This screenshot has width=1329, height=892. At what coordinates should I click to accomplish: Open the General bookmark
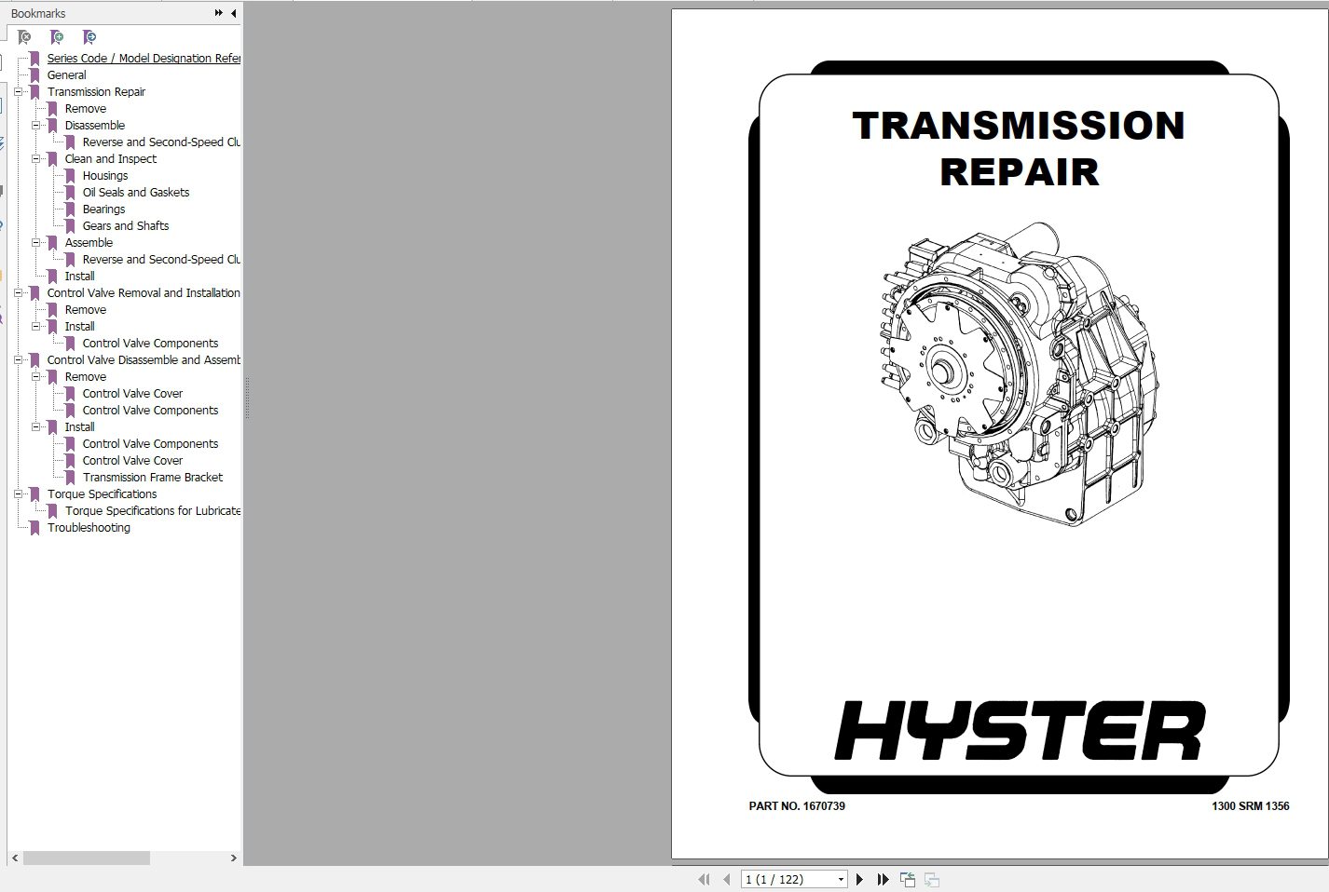[x=66, y=75]
